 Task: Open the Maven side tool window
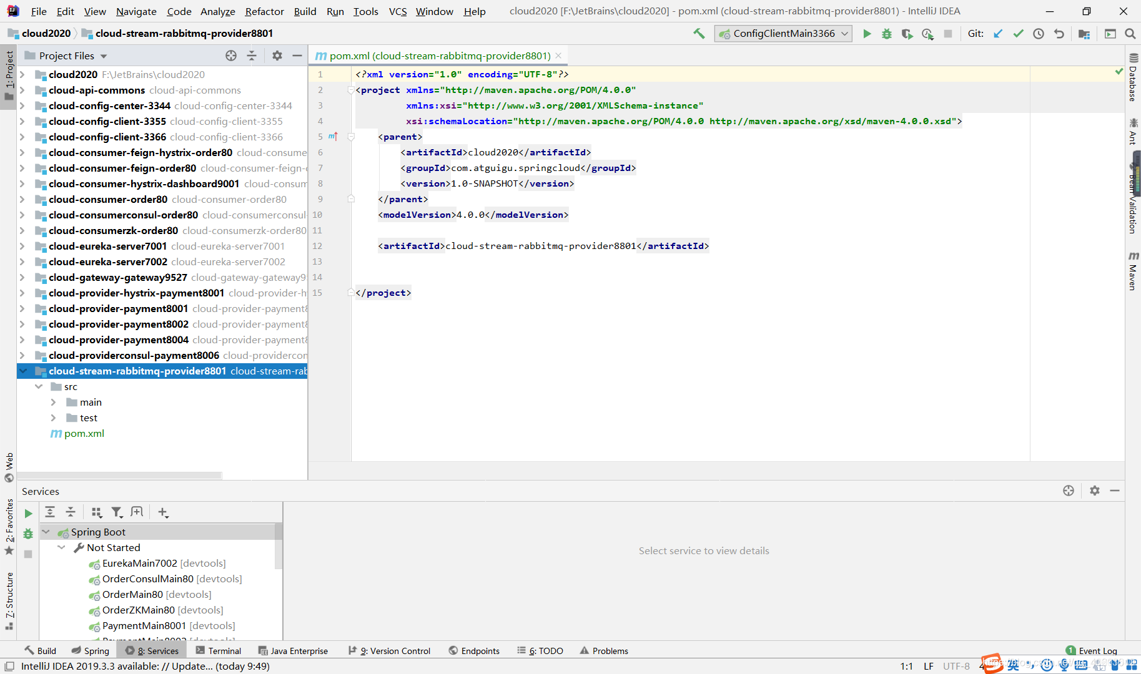coord(1133,271)
